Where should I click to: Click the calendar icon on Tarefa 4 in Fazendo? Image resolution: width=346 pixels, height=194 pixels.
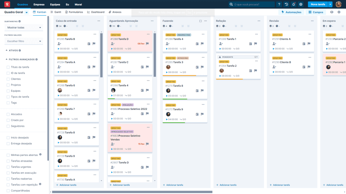pos(197,44)
